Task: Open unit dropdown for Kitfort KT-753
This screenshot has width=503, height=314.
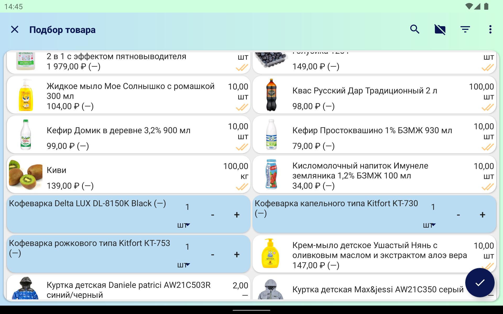Action: (184, 265)
